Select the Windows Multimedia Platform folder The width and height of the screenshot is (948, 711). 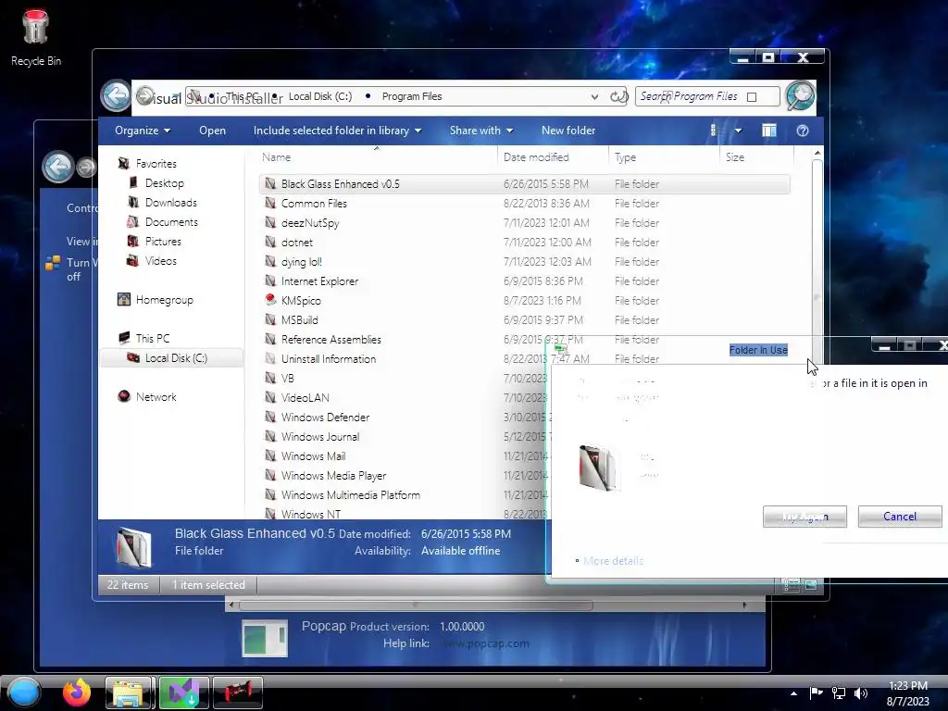[350, 494]
